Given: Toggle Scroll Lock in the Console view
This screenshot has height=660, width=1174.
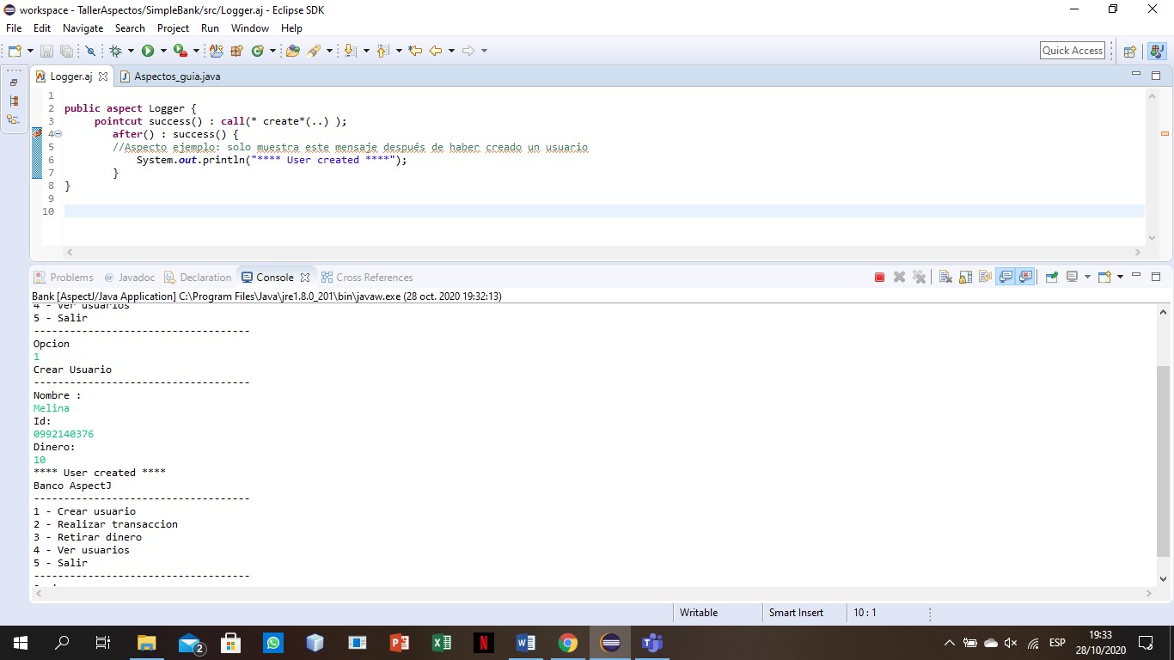Looking at the screenshot, I should pyautogui.click(x=963, y=277).
